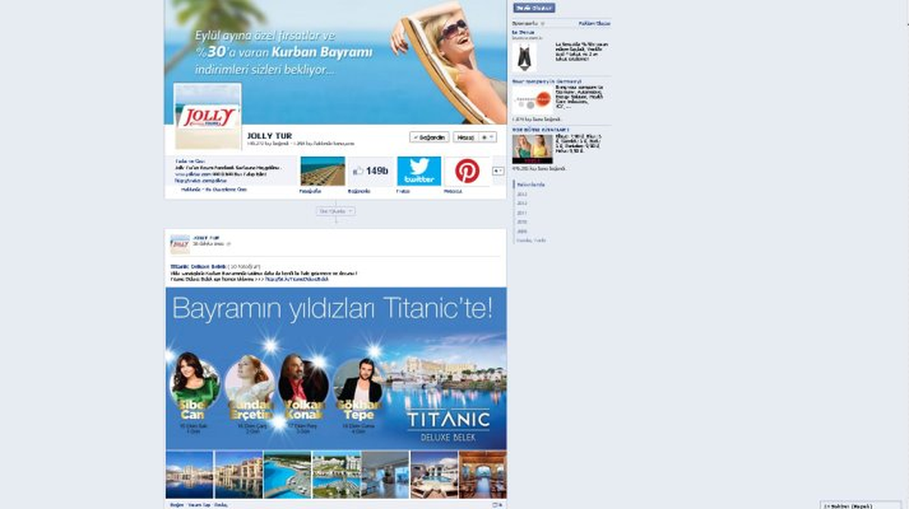Open the last restaurant interior thumbnail
Viewport: 909px width, 509px height.
point(483,475)
